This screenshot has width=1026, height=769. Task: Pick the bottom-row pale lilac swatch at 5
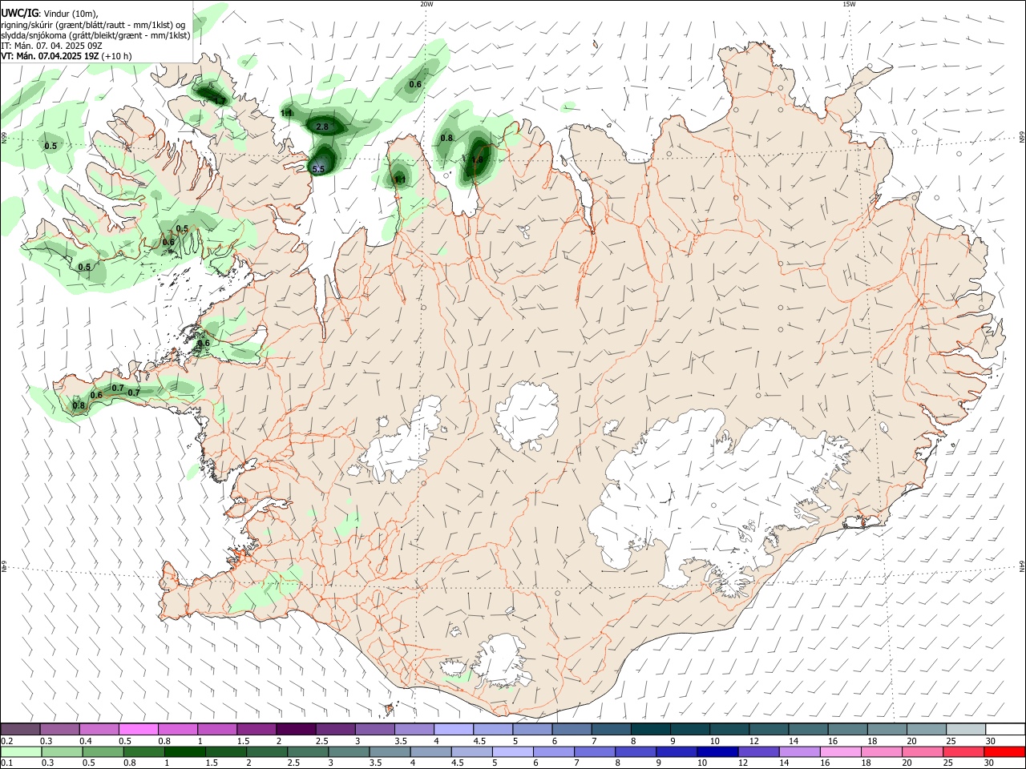(x=513, y=751)
